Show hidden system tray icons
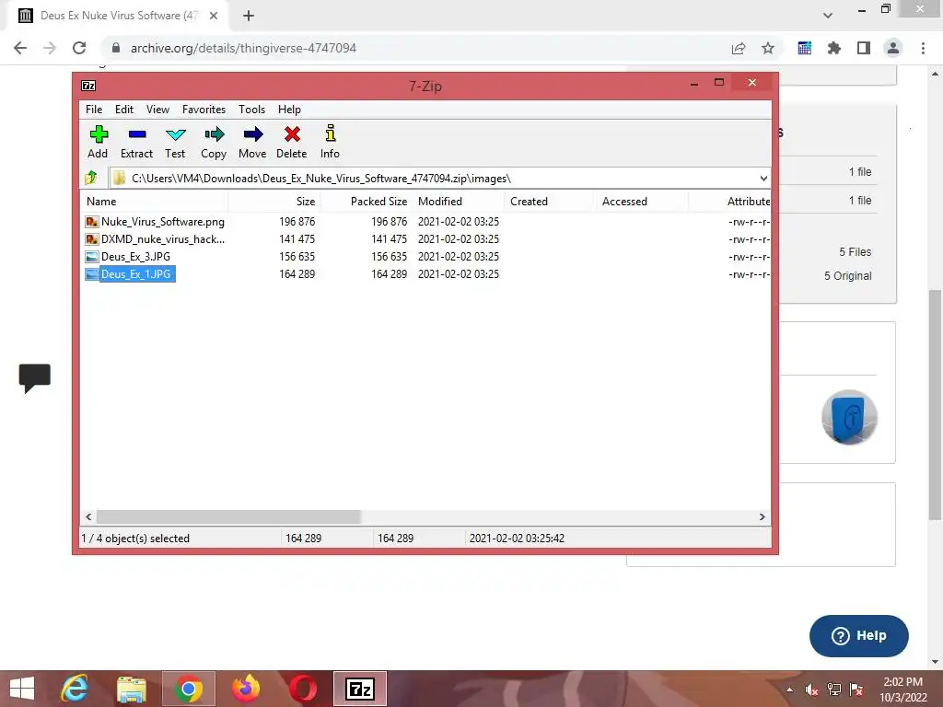Viewport: 943px width, 707px height. pyautogui.click(x=789, y=690)
